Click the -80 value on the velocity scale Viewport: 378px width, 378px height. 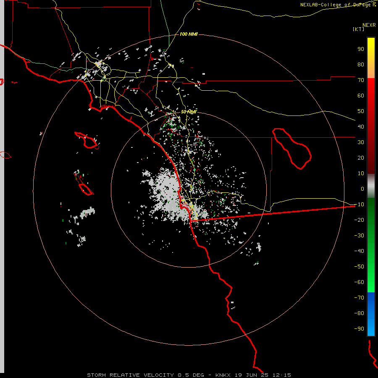[359, 313]
